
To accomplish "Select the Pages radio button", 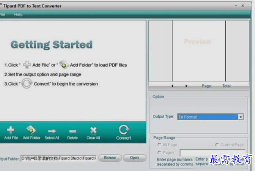I will 159,152.
